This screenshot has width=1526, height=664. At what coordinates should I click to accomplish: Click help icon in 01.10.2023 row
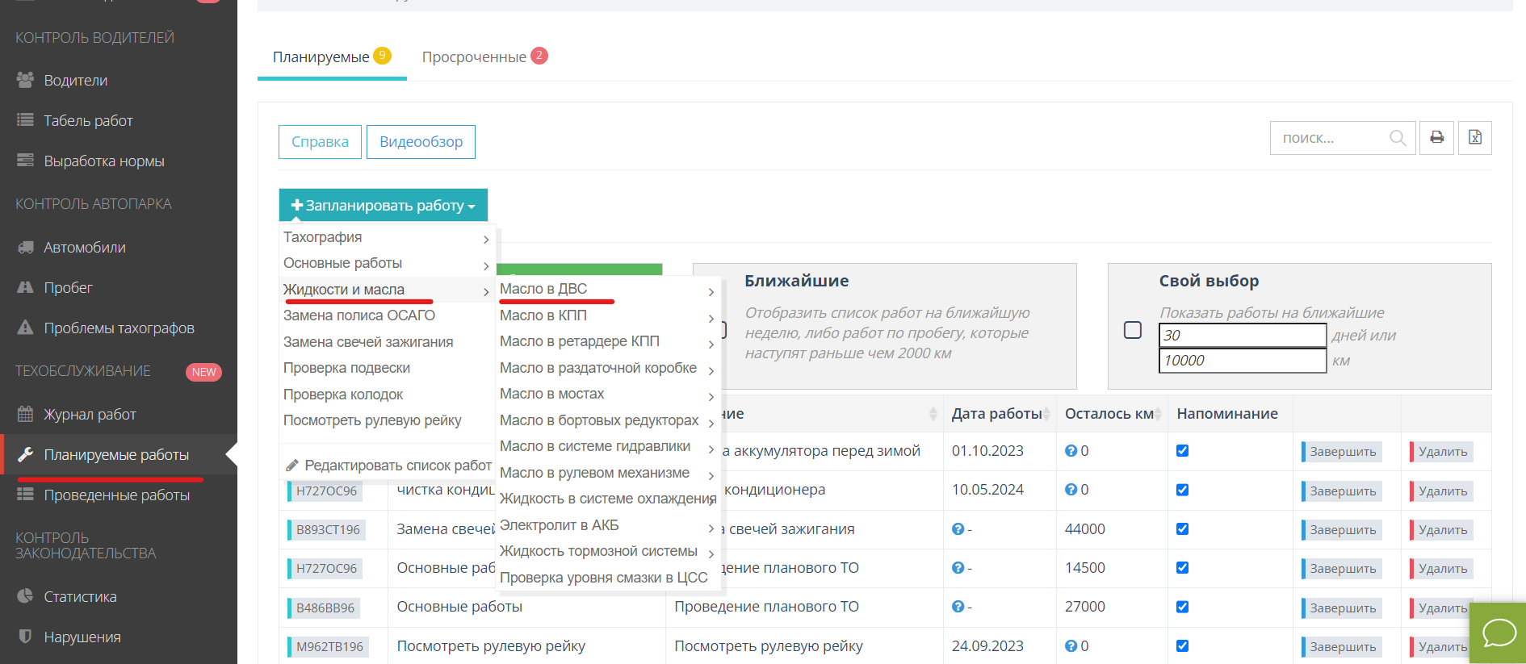coord(1071,451)
